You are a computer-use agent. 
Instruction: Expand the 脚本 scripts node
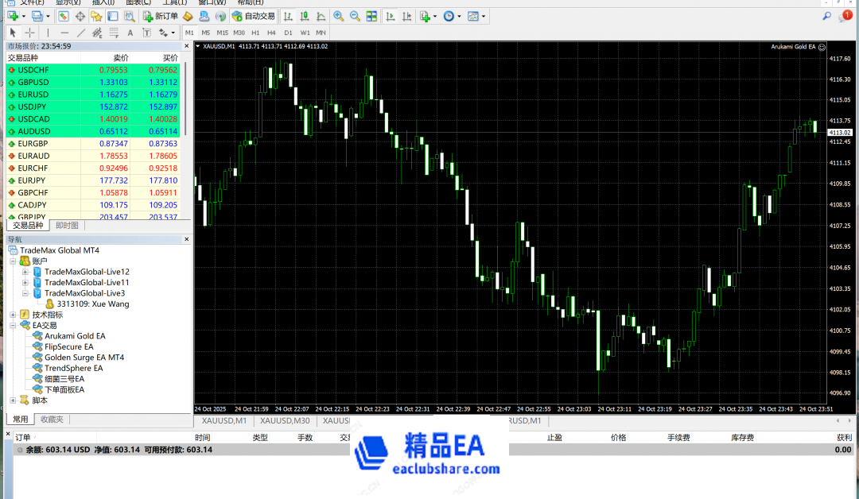13,400
